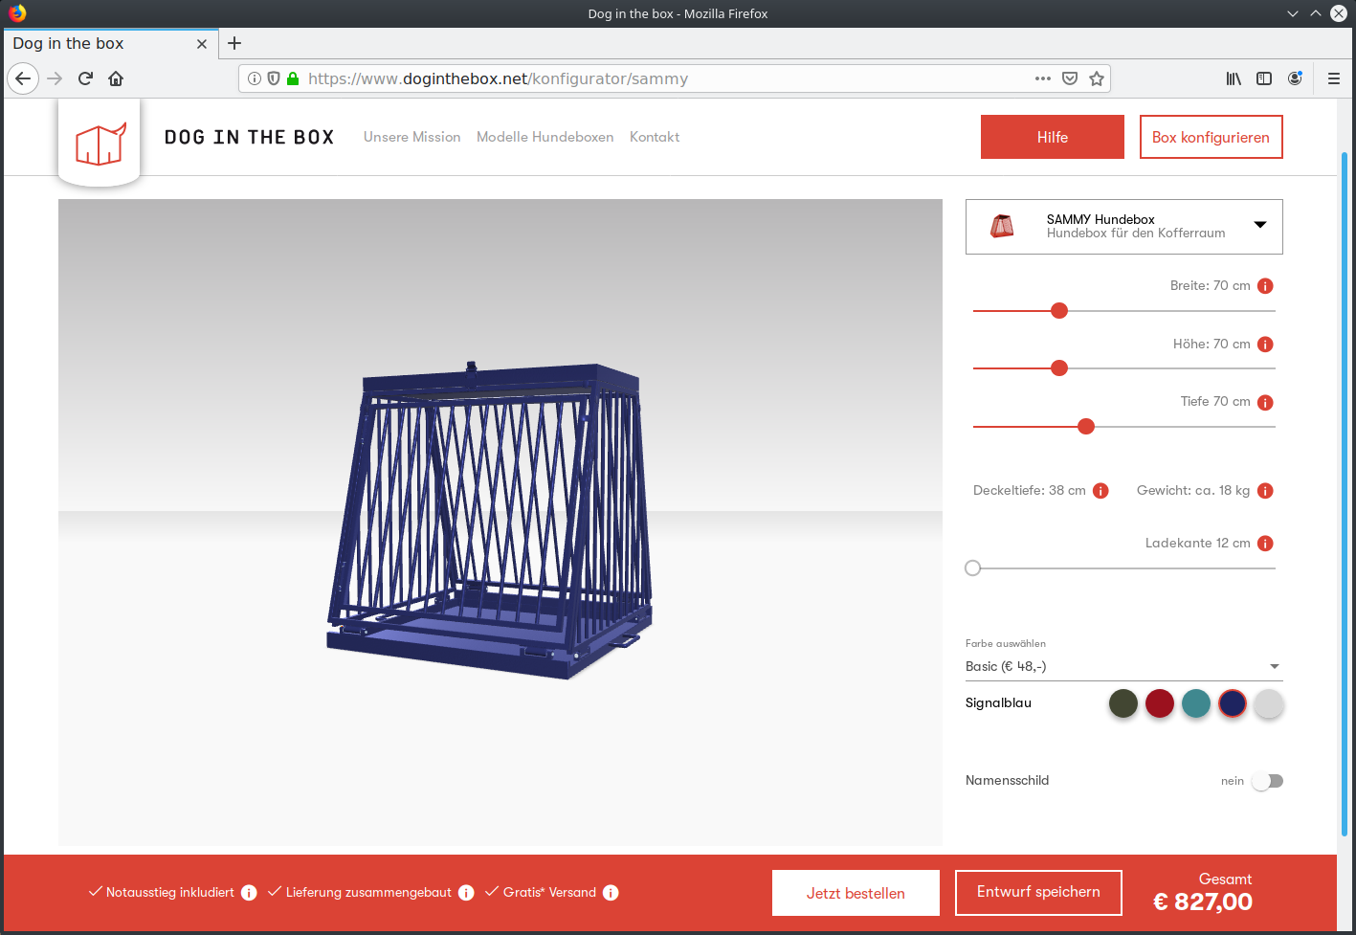Open info icon next to Gratis Versand
The width and height of the screenshot is (1356, 935).
[611, 893]
